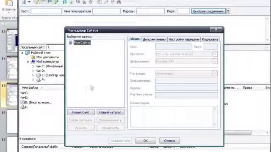Viewport: 271px width, 152px height.
Task: Click the Desktop icon in local tree
Action: coord(27,52)
